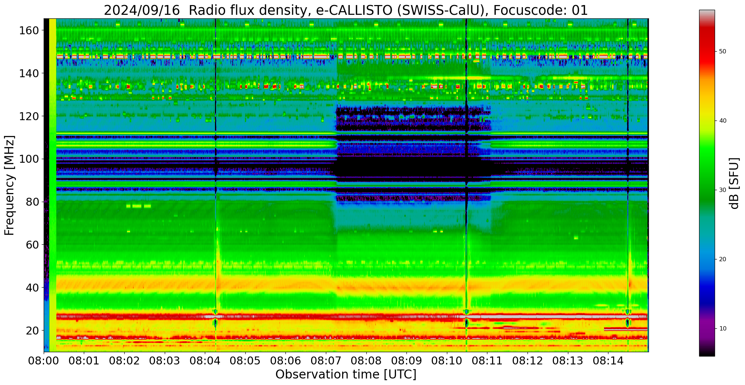Screen dimensions: 745x385
Task: Click the 08:07 time tick label
Action: pos(326,361)
